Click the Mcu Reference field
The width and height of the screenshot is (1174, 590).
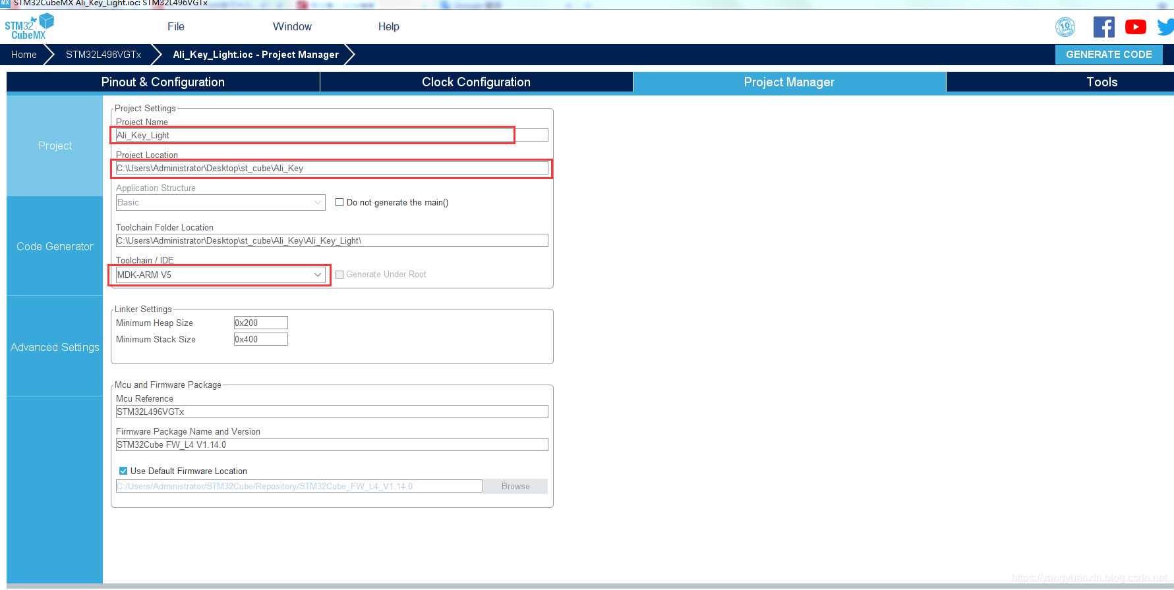coord(332,412)
